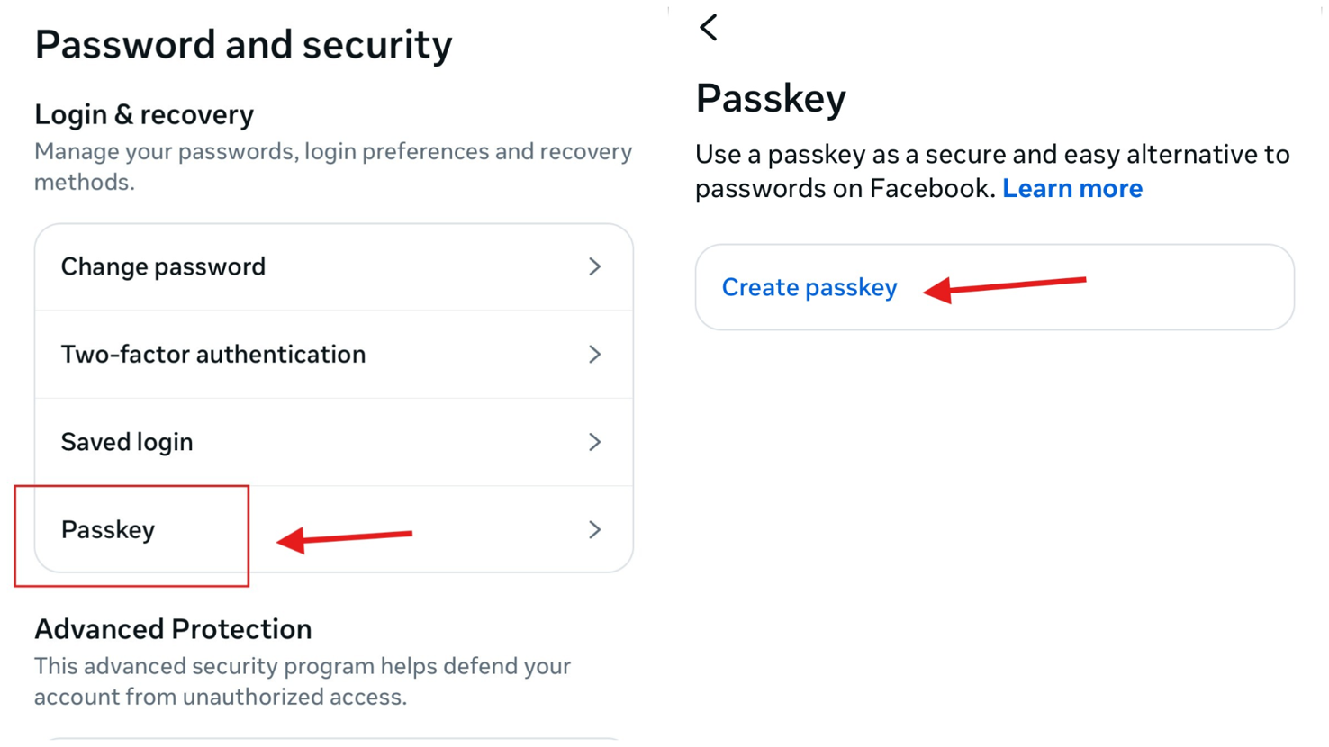This screenshot has height=747, width=1329.
Task: Open the Learn more link about passkeys
Action: pyautogui.click(x=1072, y=188)
